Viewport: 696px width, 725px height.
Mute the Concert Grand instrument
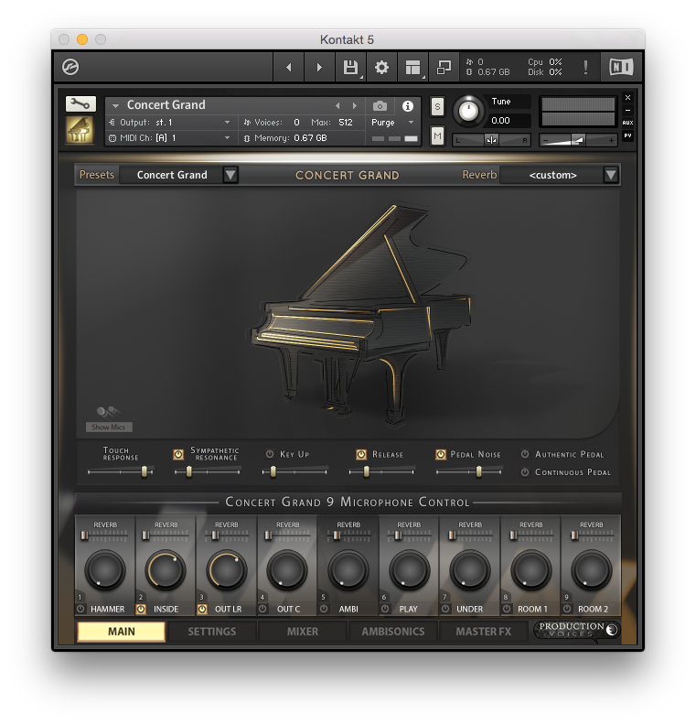coord(437,136)
